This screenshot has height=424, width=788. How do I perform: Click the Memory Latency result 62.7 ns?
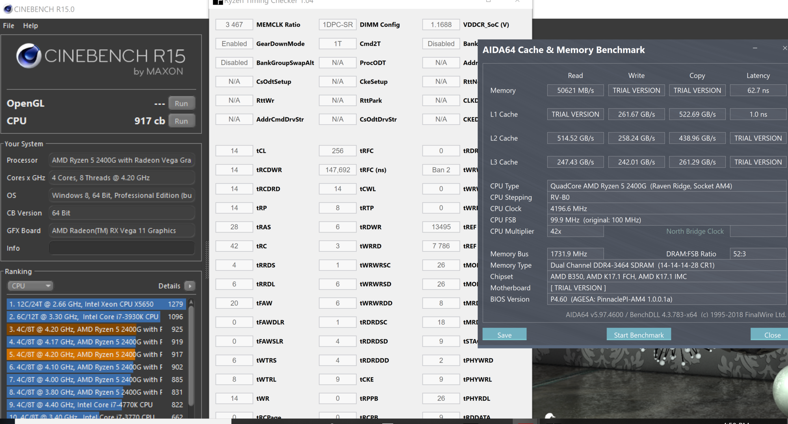(x=758, y=90)
